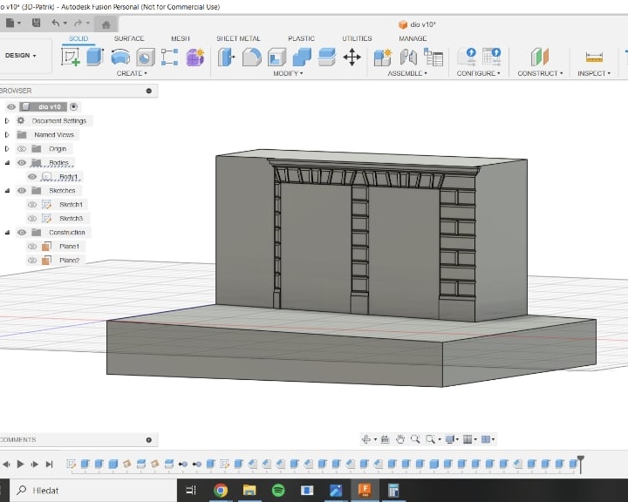This screenshot has width=628, height=502.
Task: Open Chrome from the taskbar
Action: [x=221, y=490]
